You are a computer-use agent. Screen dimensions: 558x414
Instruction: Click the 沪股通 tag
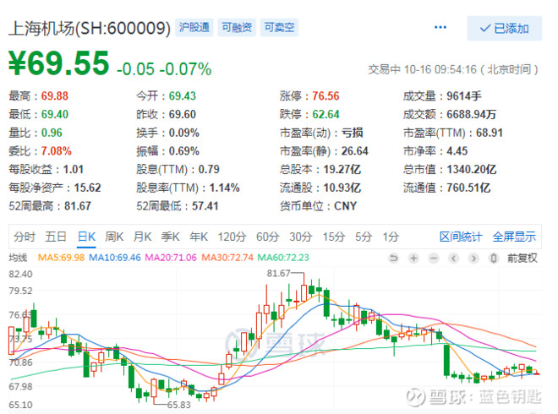(x=194, y=27)
